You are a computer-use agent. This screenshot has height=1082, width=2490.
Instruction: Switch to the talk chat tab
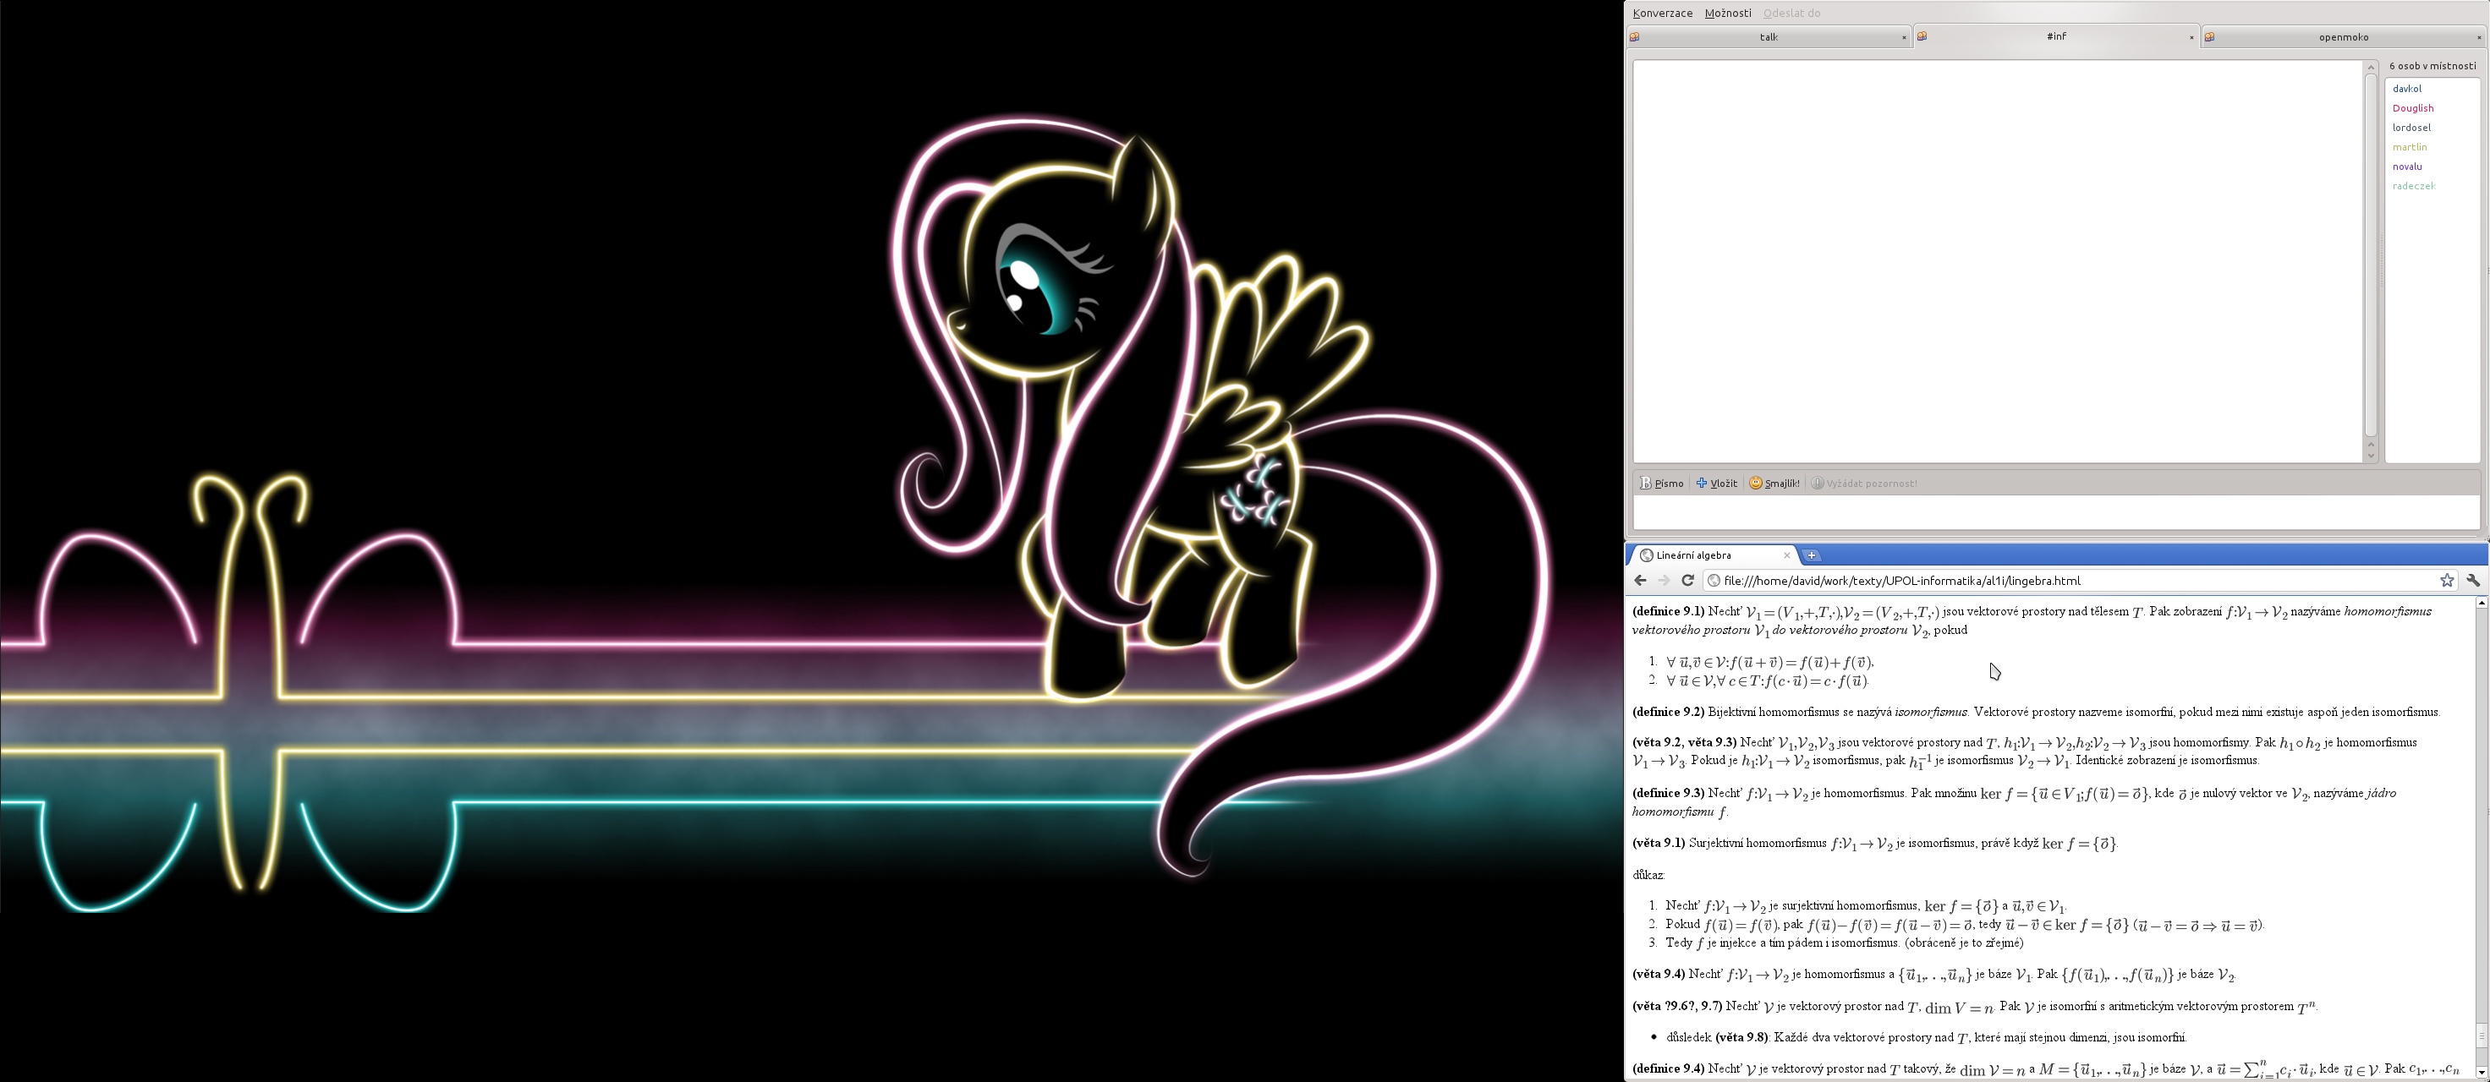point(1768,36)
